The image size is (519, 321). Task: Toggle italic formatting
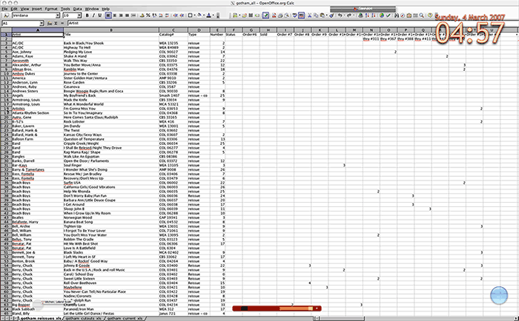point(93,16)
